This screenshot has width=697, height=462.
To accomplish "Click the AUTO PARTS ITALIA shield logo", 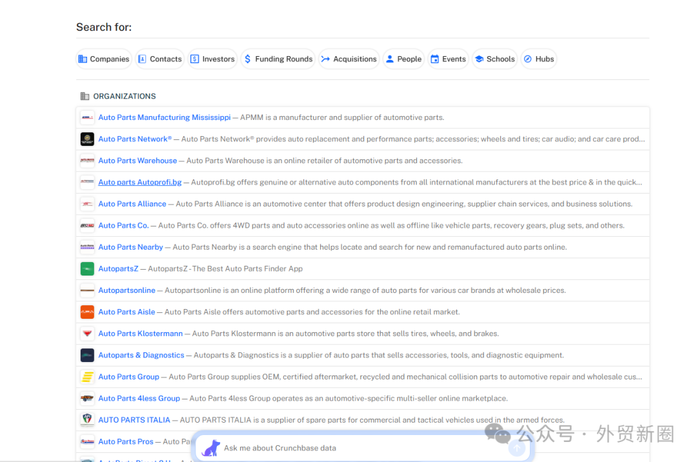I will 87,419.
